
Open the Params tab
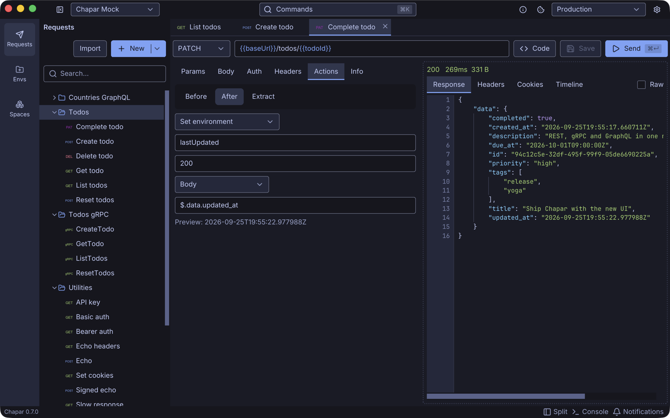(193, 71)
